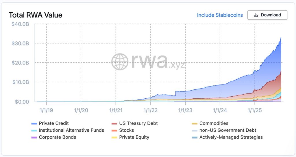Hide the Stocks series in the legend
The height and width of the screenshot is (157, 296).
point(123,130)
